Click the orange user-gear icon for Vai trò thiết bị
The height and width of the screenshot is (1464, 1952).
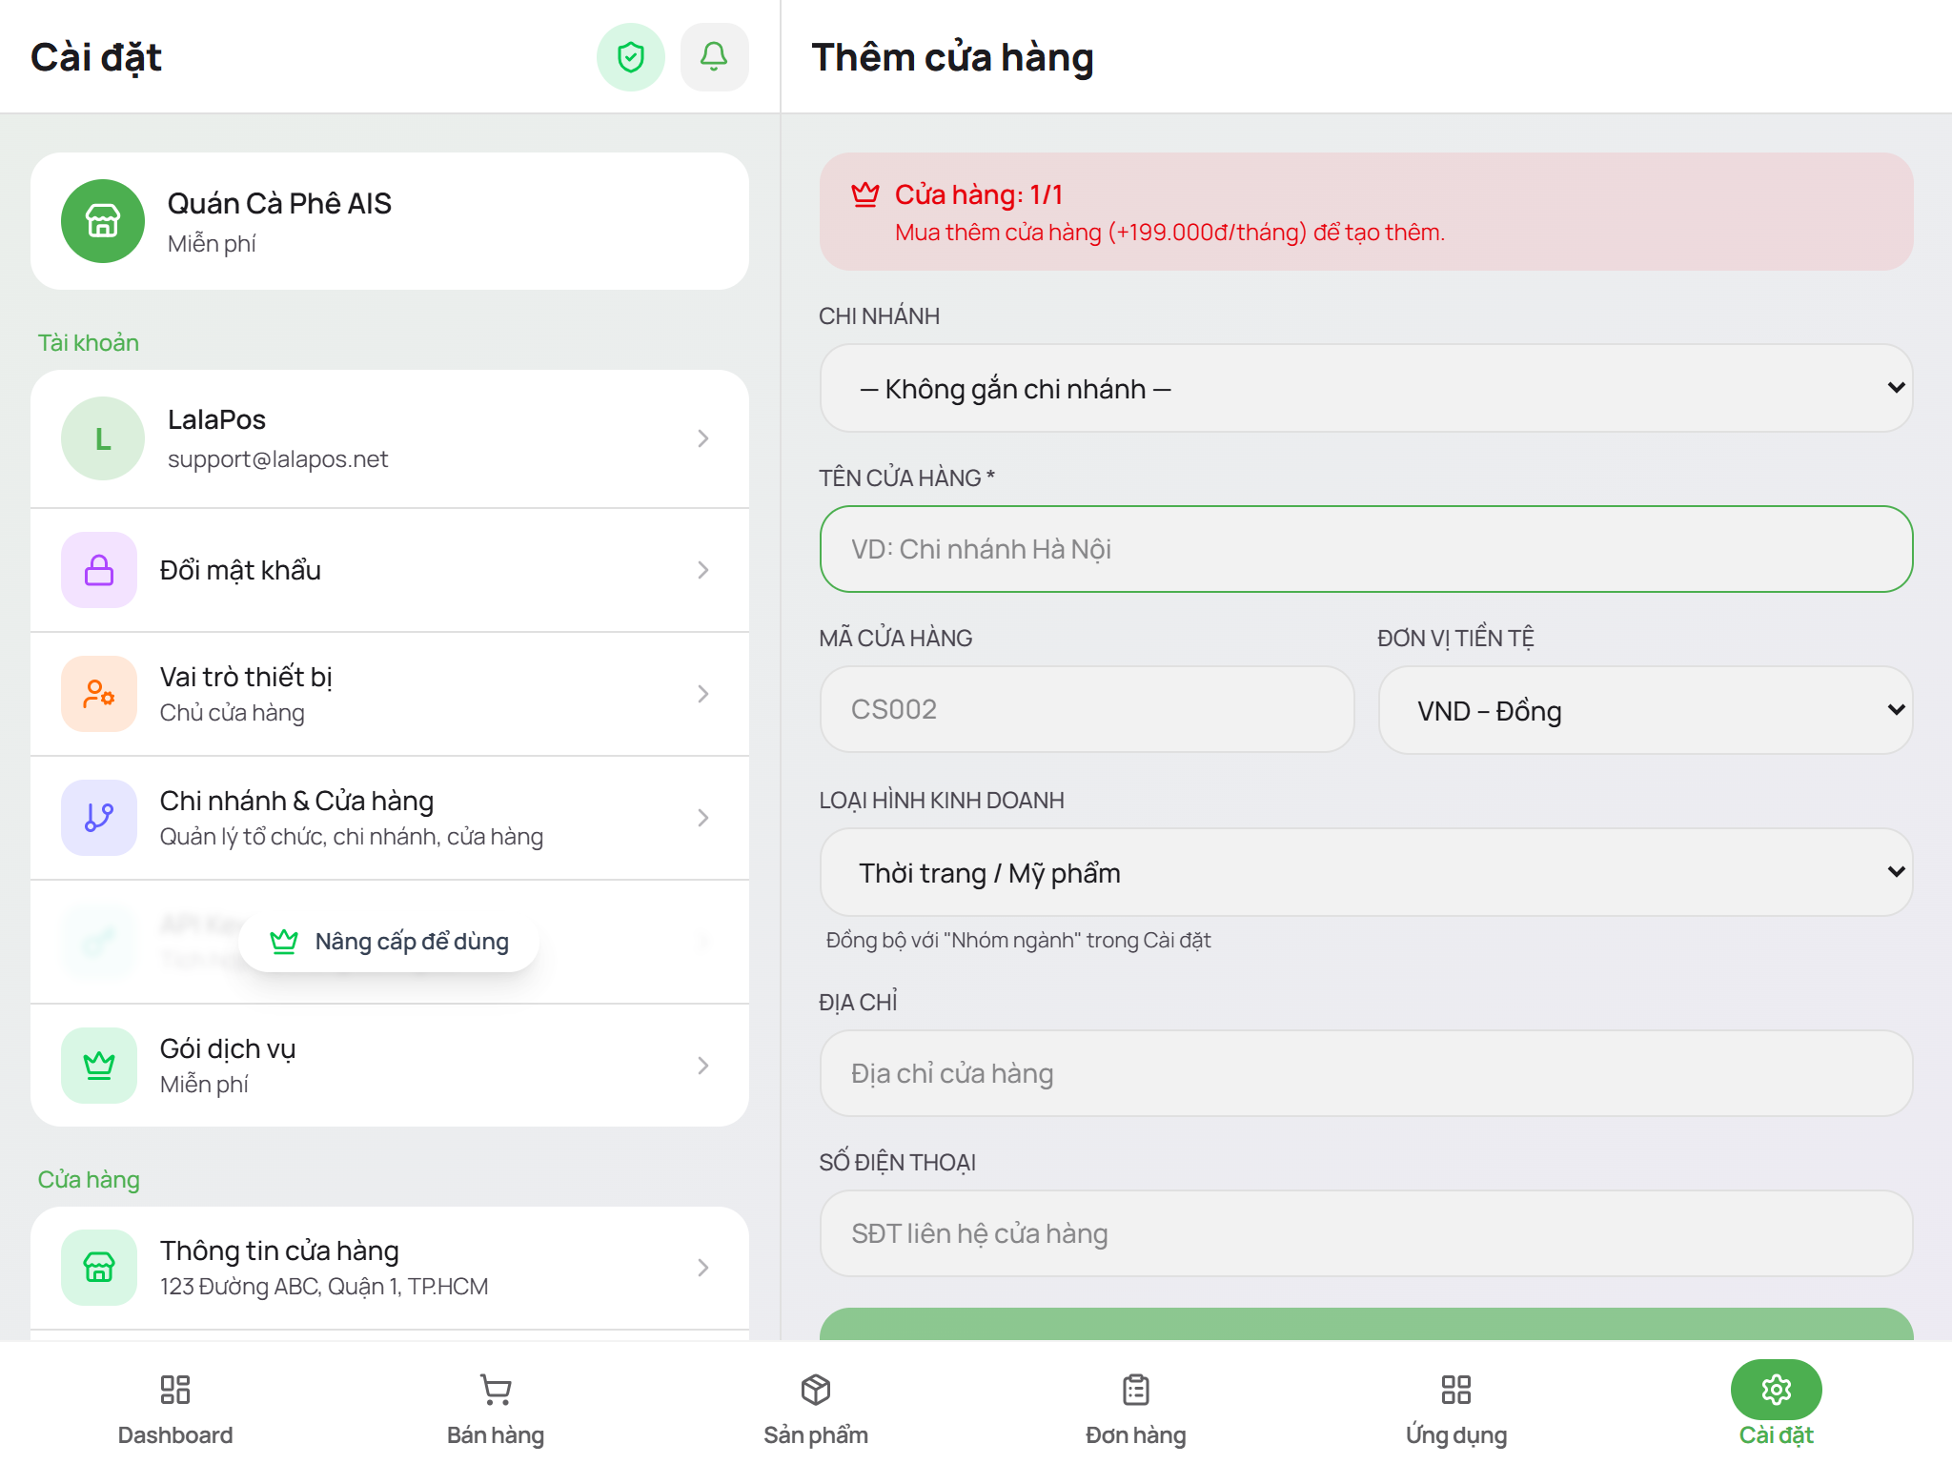click(99, 694)
